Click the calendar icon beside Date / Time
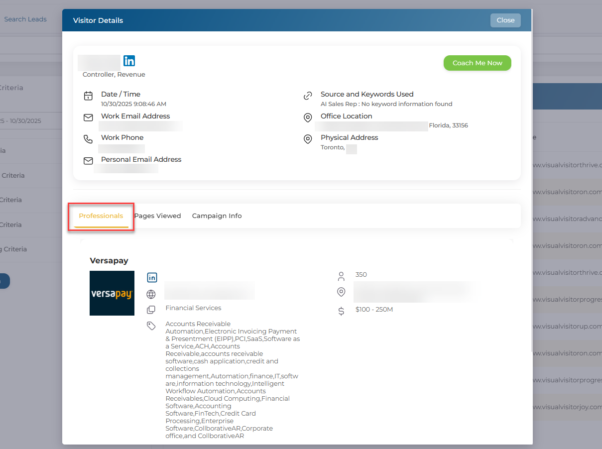Screen dimensions: 602x449 [88, 96]
